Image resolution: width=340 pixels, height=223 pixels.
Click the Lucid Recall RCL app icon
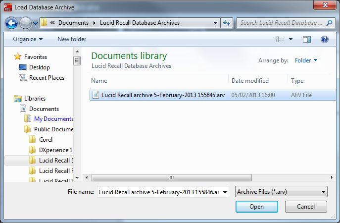[x=7, y=7]
